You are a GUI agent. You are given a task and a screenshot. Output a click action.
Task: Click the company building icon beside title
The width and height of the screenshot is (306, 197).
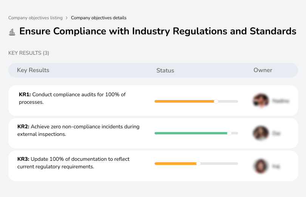coord(12,32)
